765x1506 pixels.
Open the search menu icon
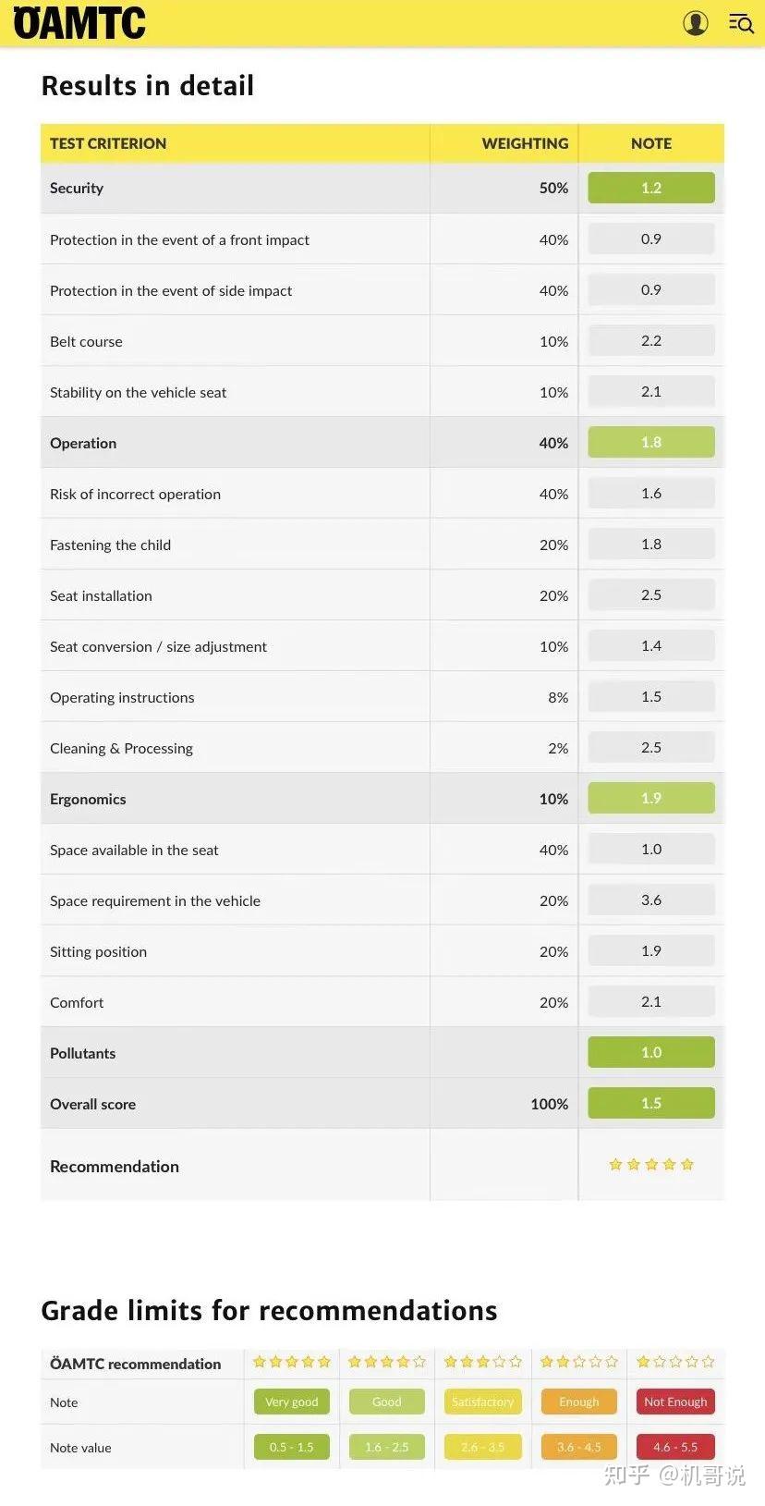pos(741,23)
